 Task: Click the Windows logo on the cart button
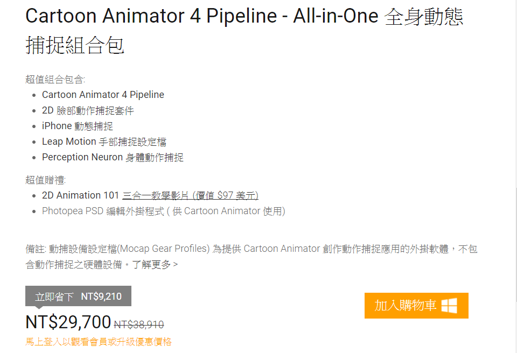point(449,306)
